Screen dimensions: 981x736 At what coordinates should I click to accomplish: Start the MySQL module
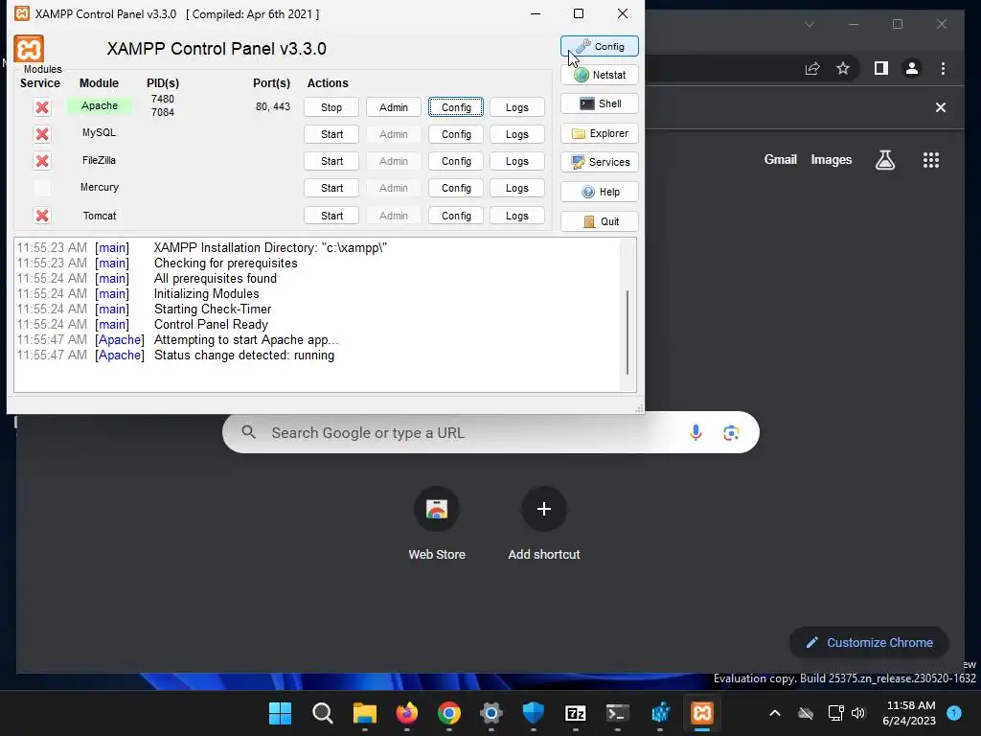coord(331,134)
